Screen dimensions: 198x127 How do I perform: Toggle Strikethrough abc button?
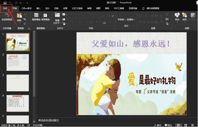88,22
